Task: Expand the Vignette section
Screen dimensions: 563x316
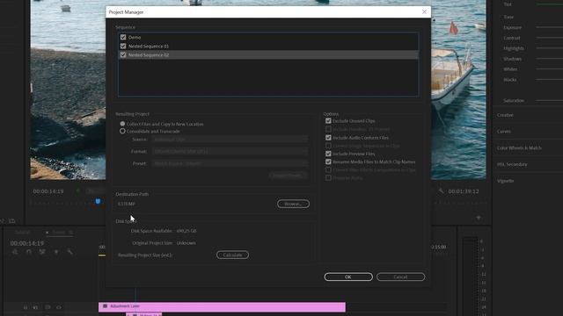Action: point(505,181)
